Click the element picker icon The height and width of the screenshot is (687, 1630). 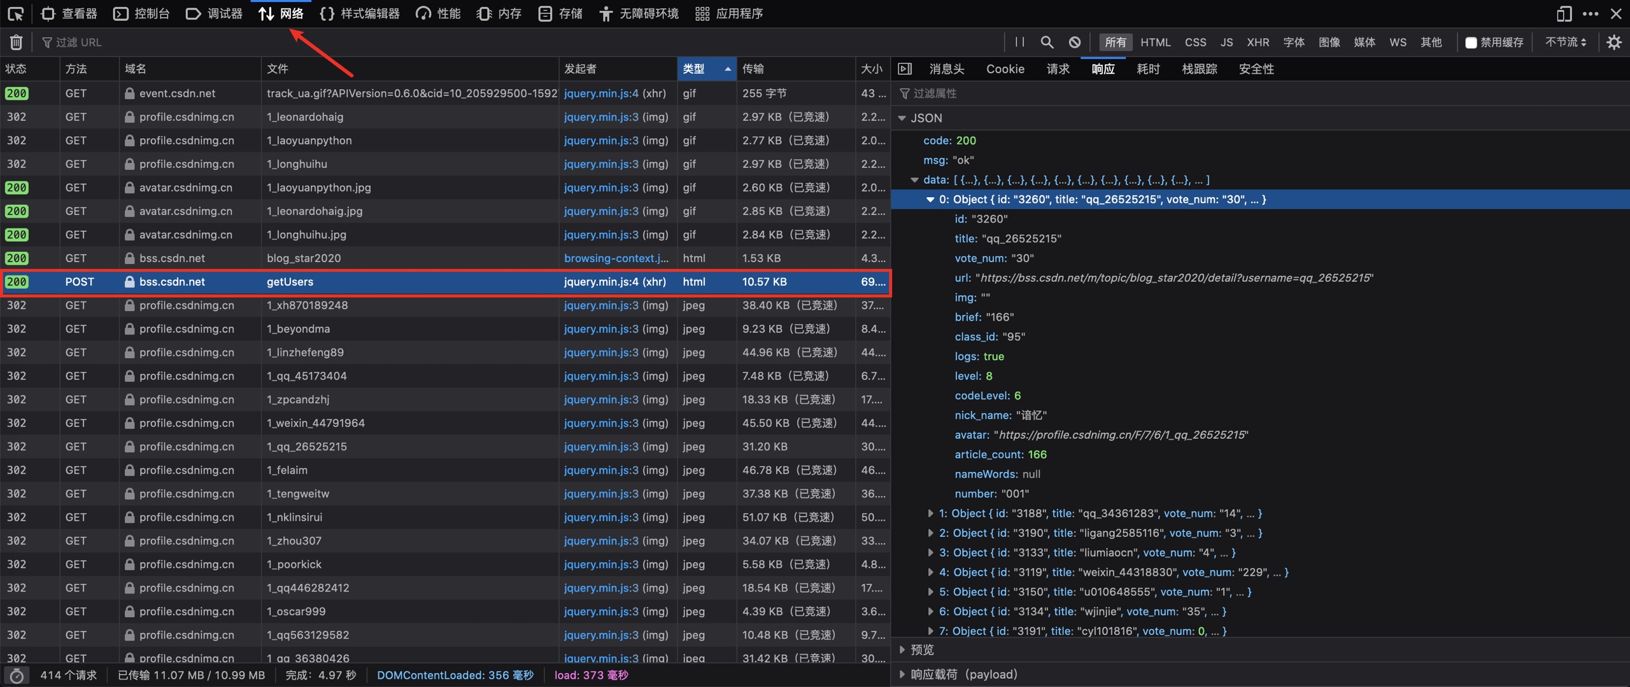15,13
